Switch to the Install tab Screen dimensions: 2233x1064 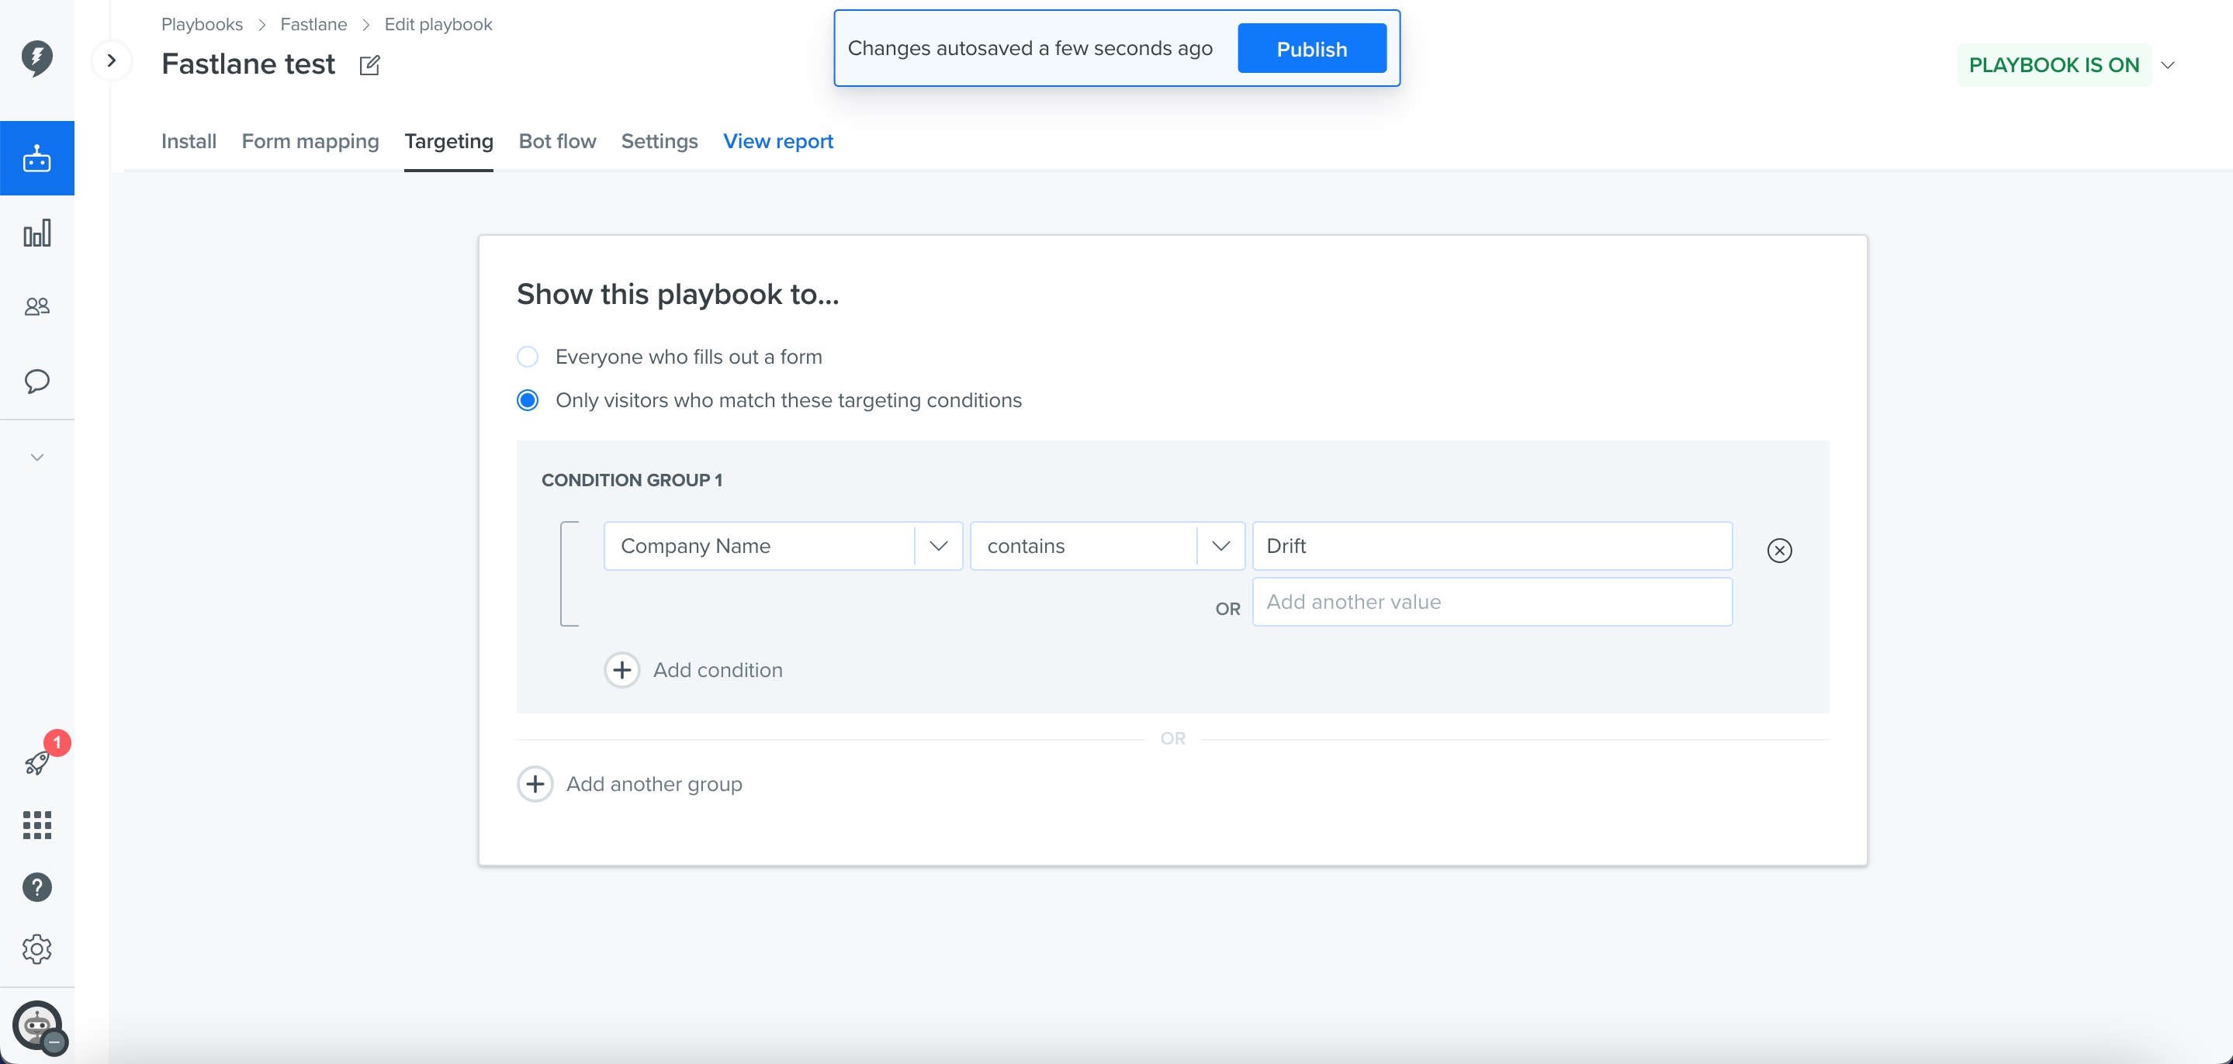coord(189,141)
